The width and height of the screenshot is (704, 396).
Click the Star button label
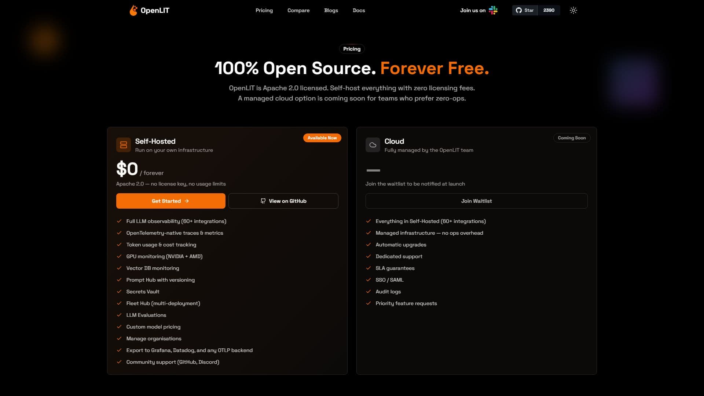(529, 10)
